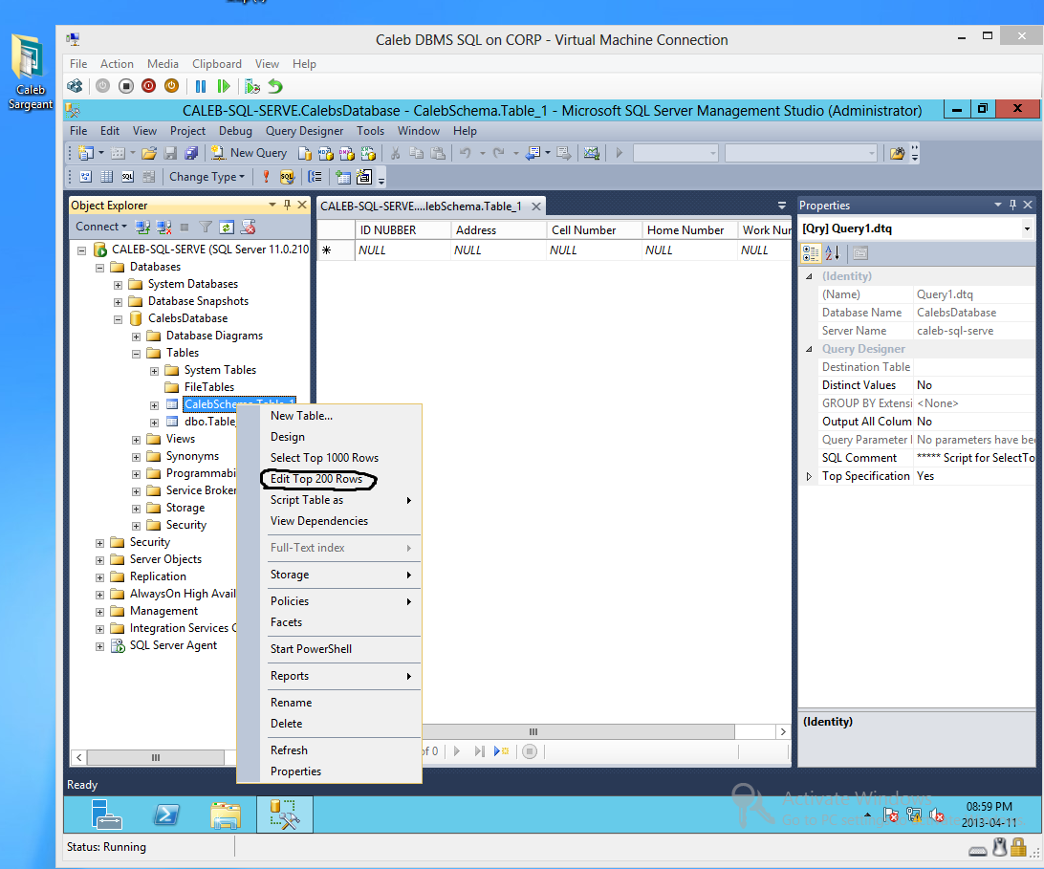This screenshot has height=869, width=1044.
Task: Click the VM Turn Off stop icon
Action: click(x=126, y=86)
